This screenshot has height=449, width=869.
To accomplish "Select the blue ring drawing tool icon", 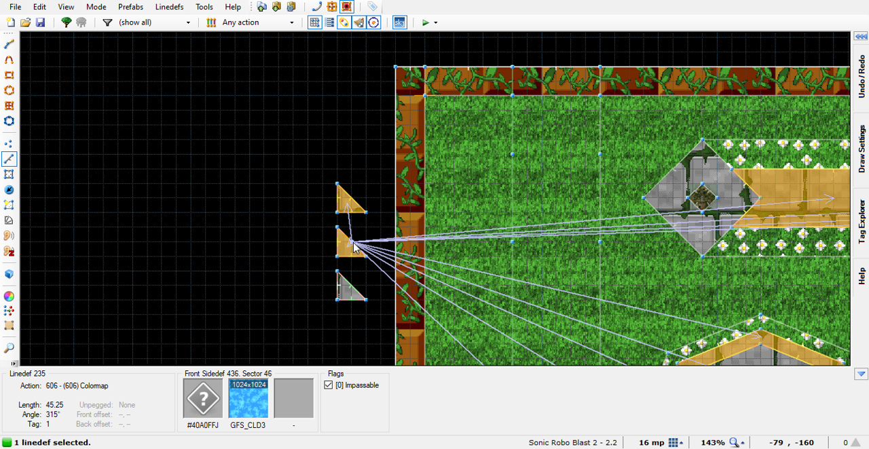I will pos(10,121).
